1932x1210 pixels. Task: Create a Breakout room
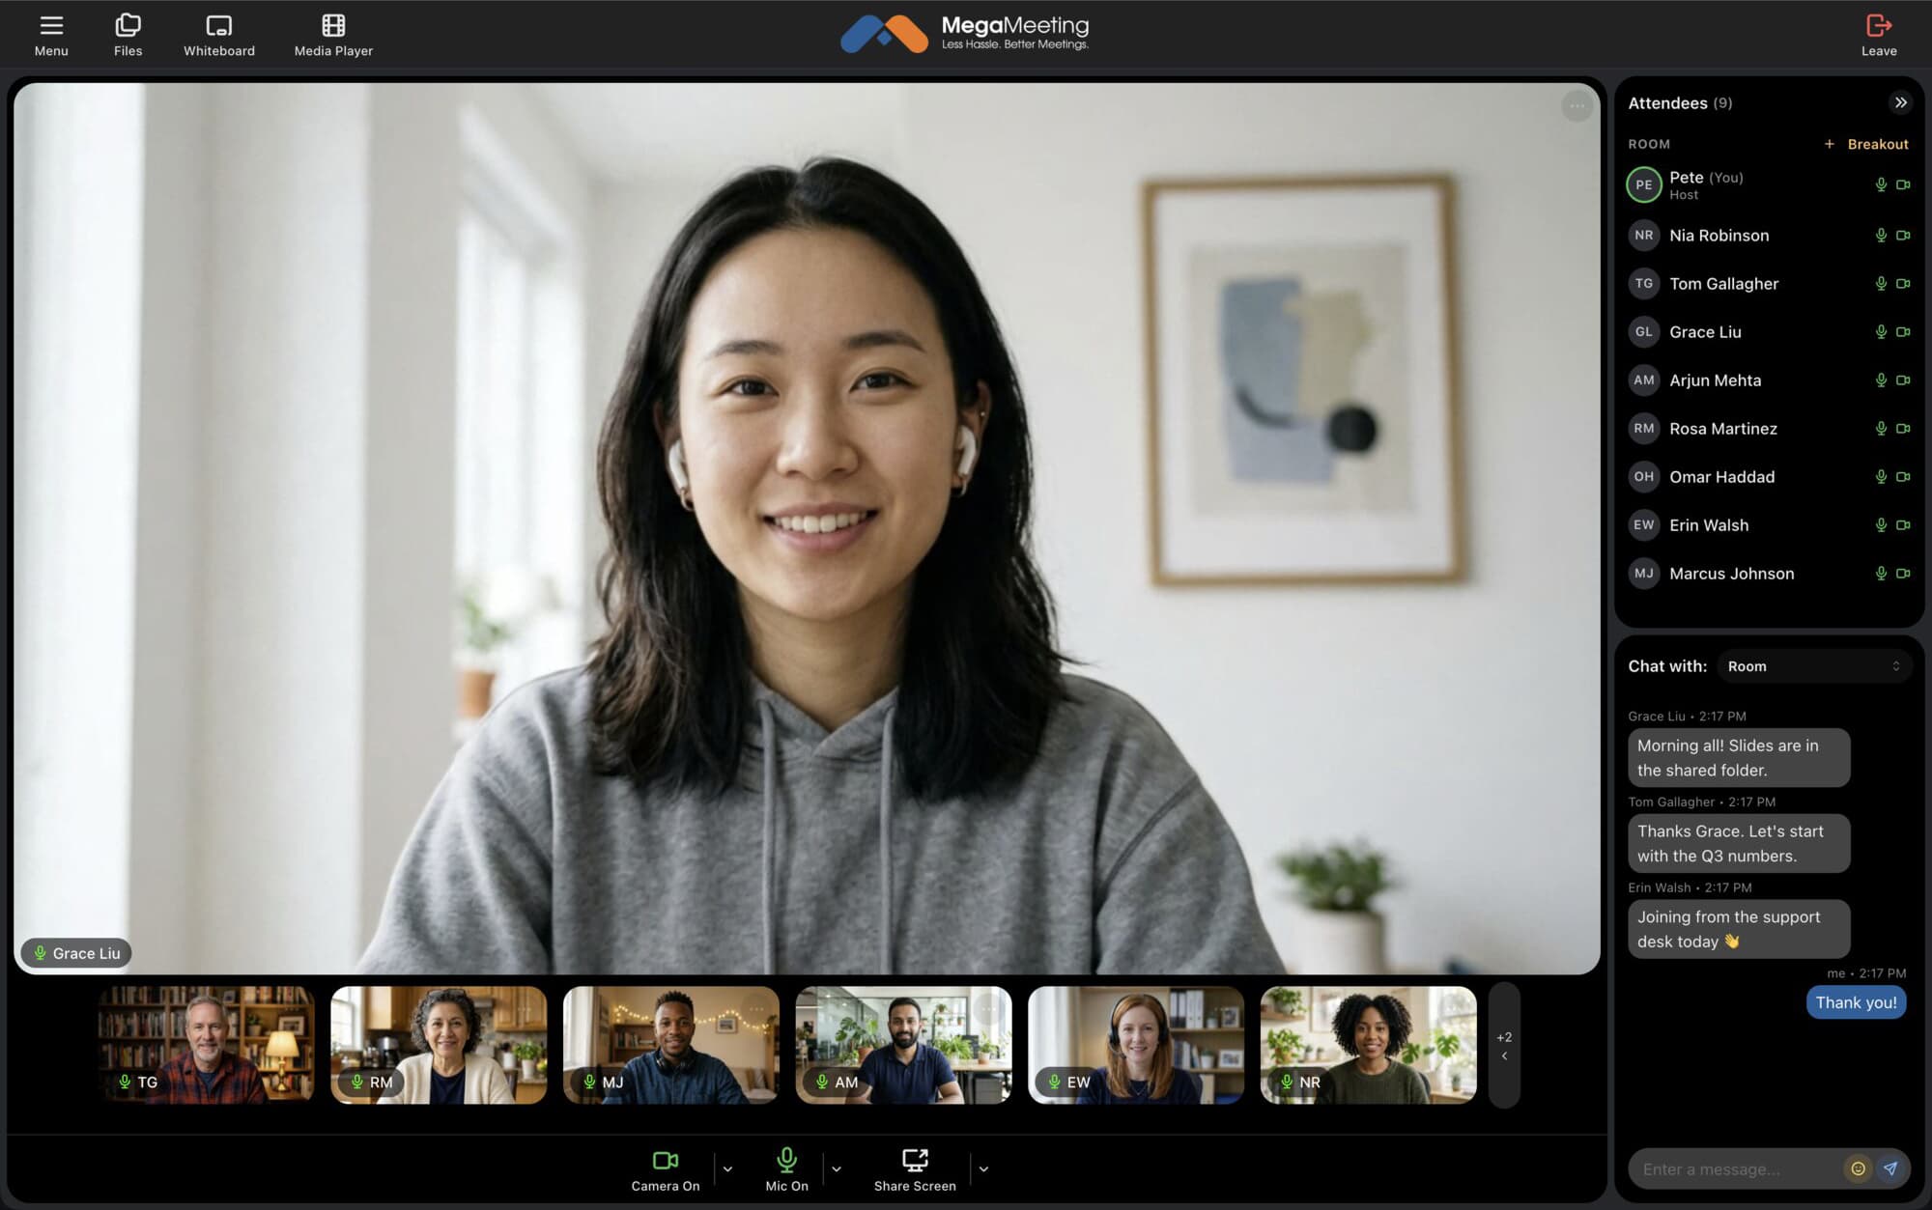1865,144
